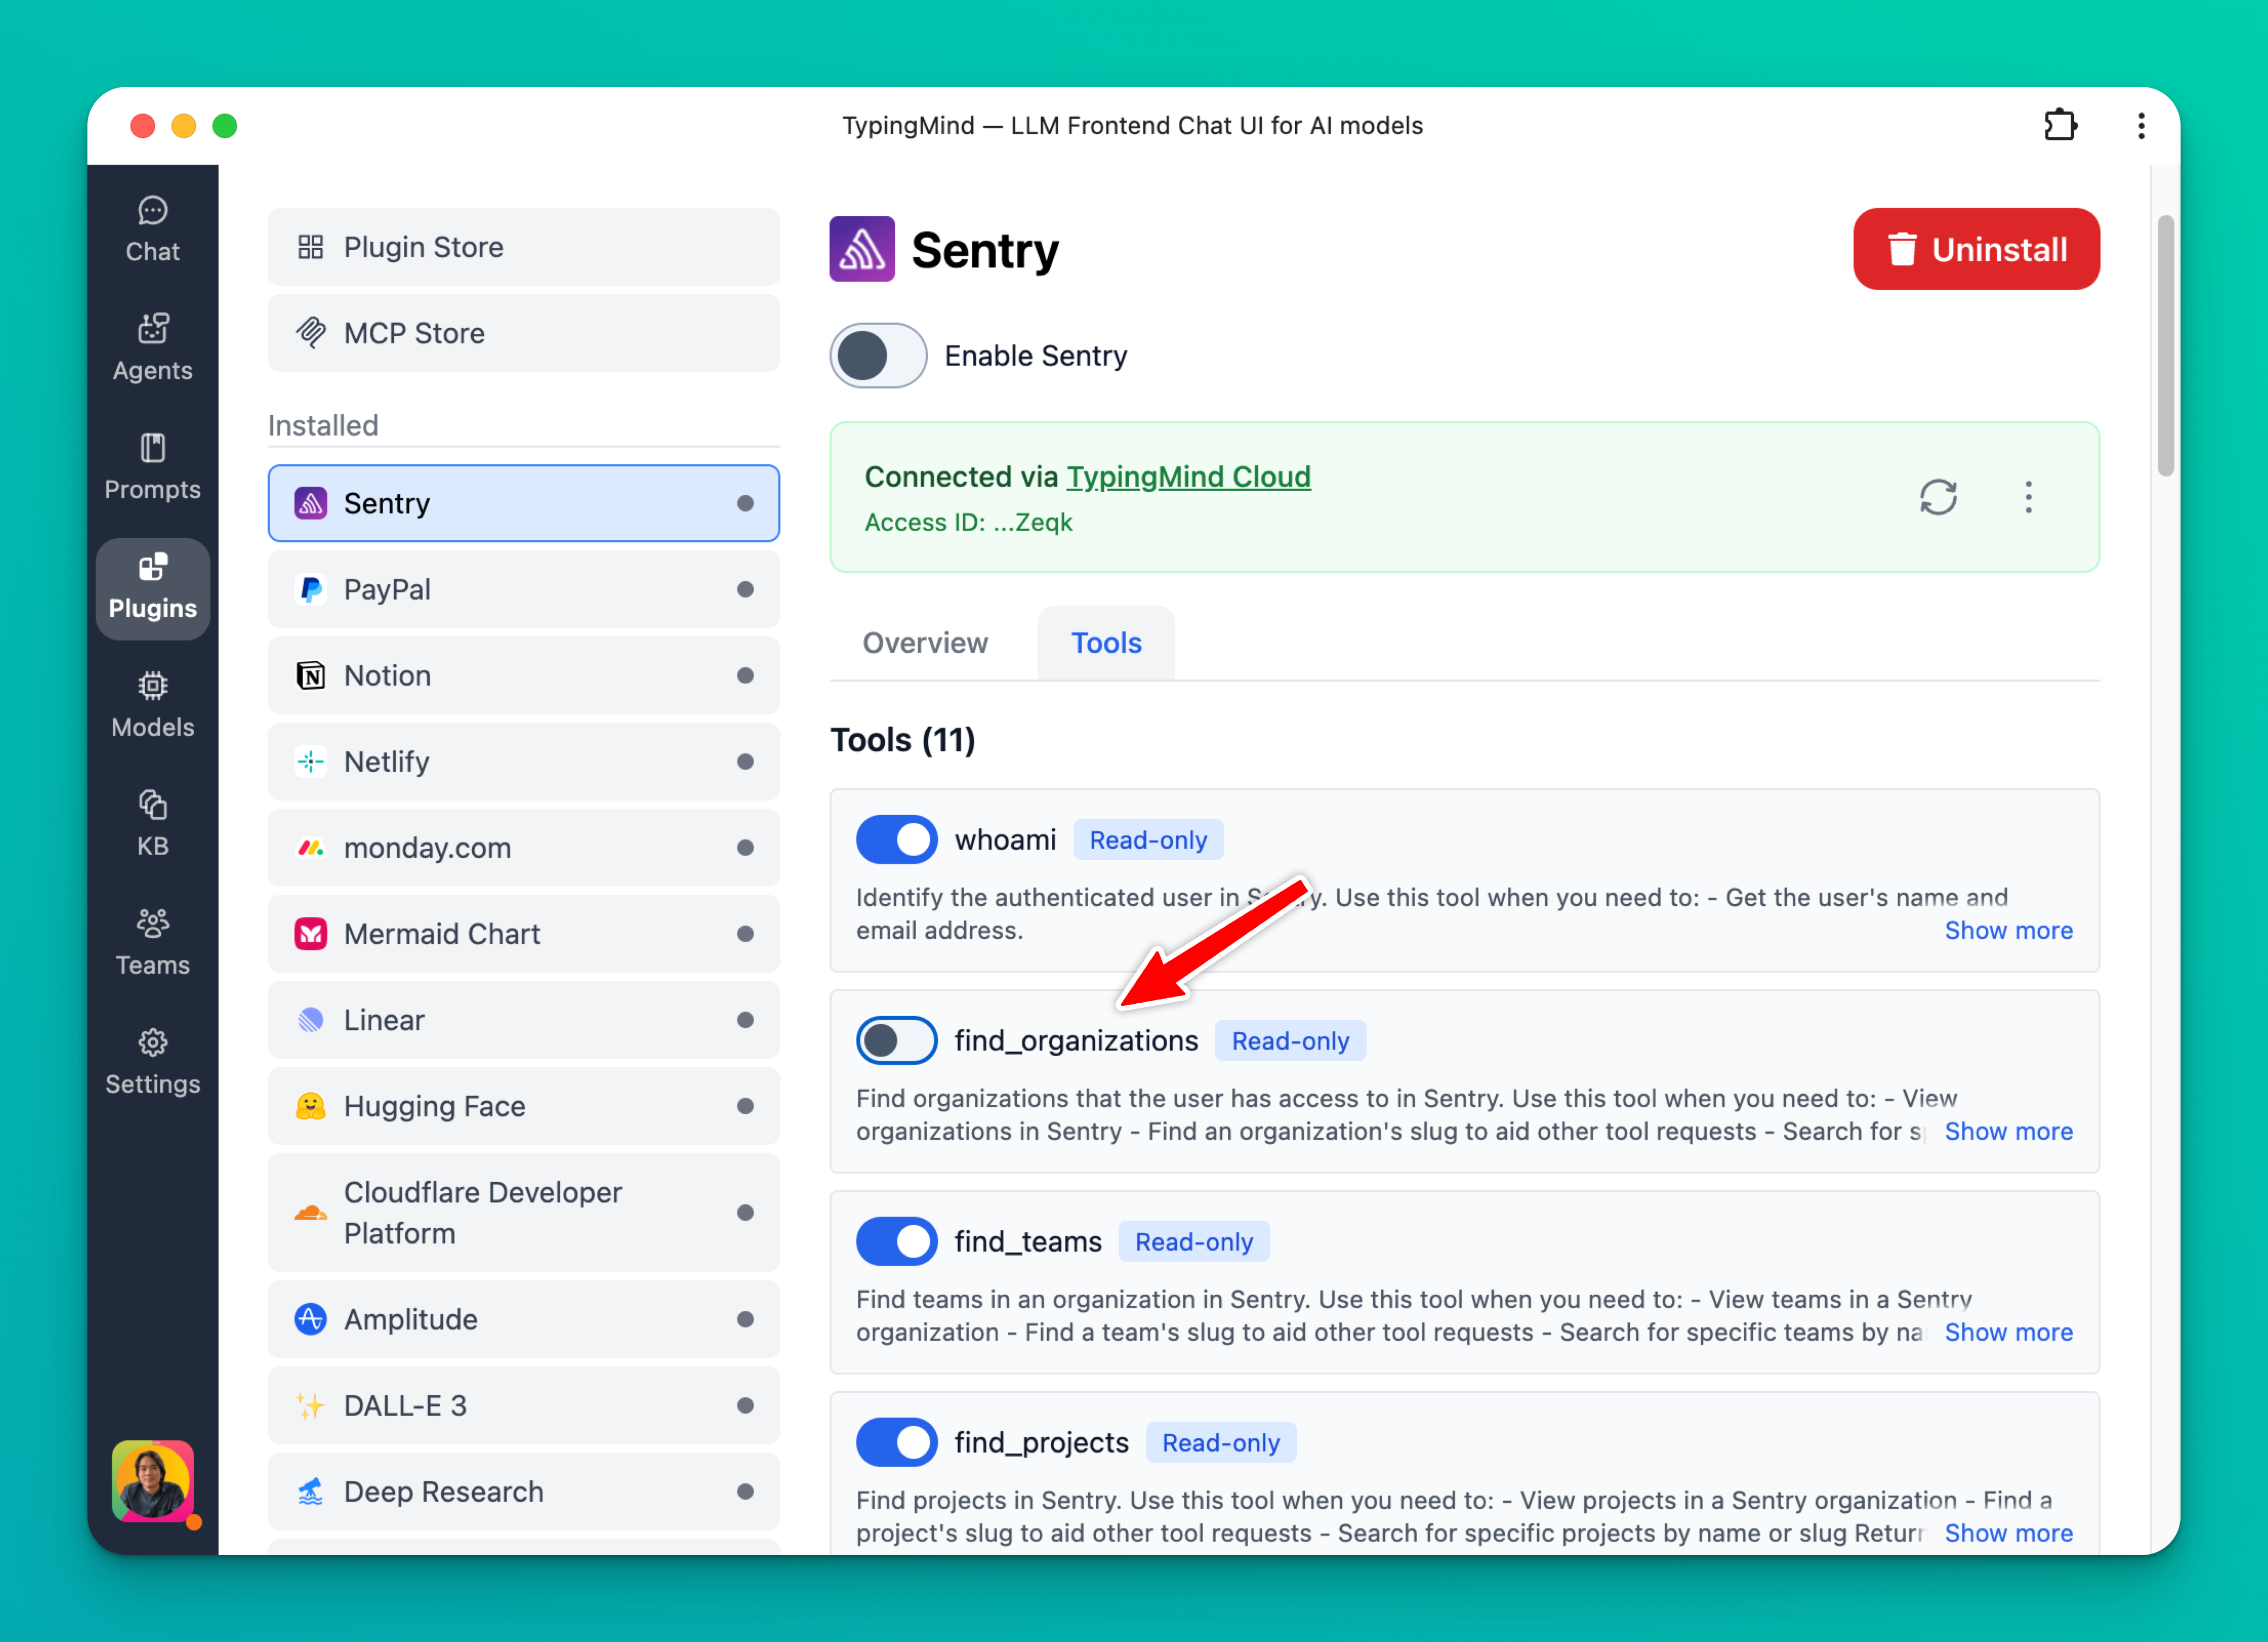This screenshot has width=2268, height=1642.
Task: Open Models section in sidebar
Action: pyautogui.click(x=152, y=705)
